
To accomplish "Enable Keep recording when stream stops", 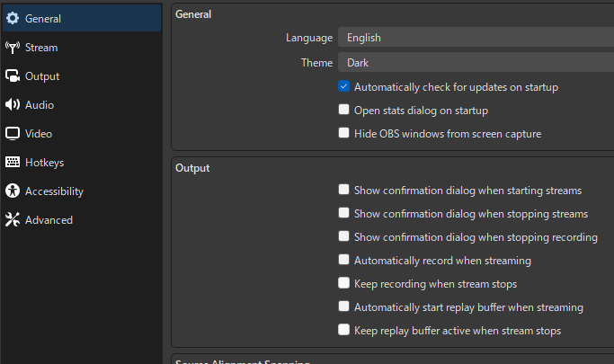I will (x=343, y=284).
